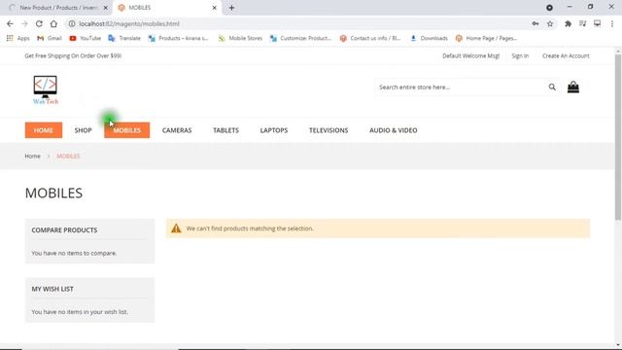Viewport: 622px width, 350px height.
Task: Click the browser back arrow
Action: tap(10, 23)
